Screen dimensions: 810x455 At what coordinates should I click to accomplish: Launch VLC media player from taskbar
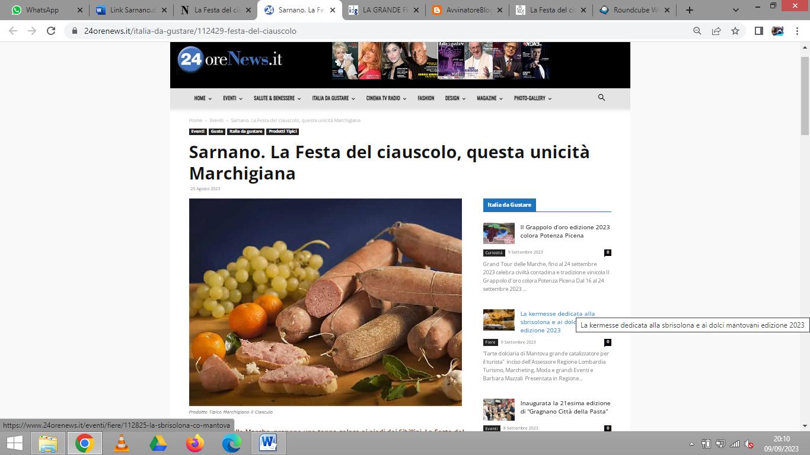click(x=122, y=443)
